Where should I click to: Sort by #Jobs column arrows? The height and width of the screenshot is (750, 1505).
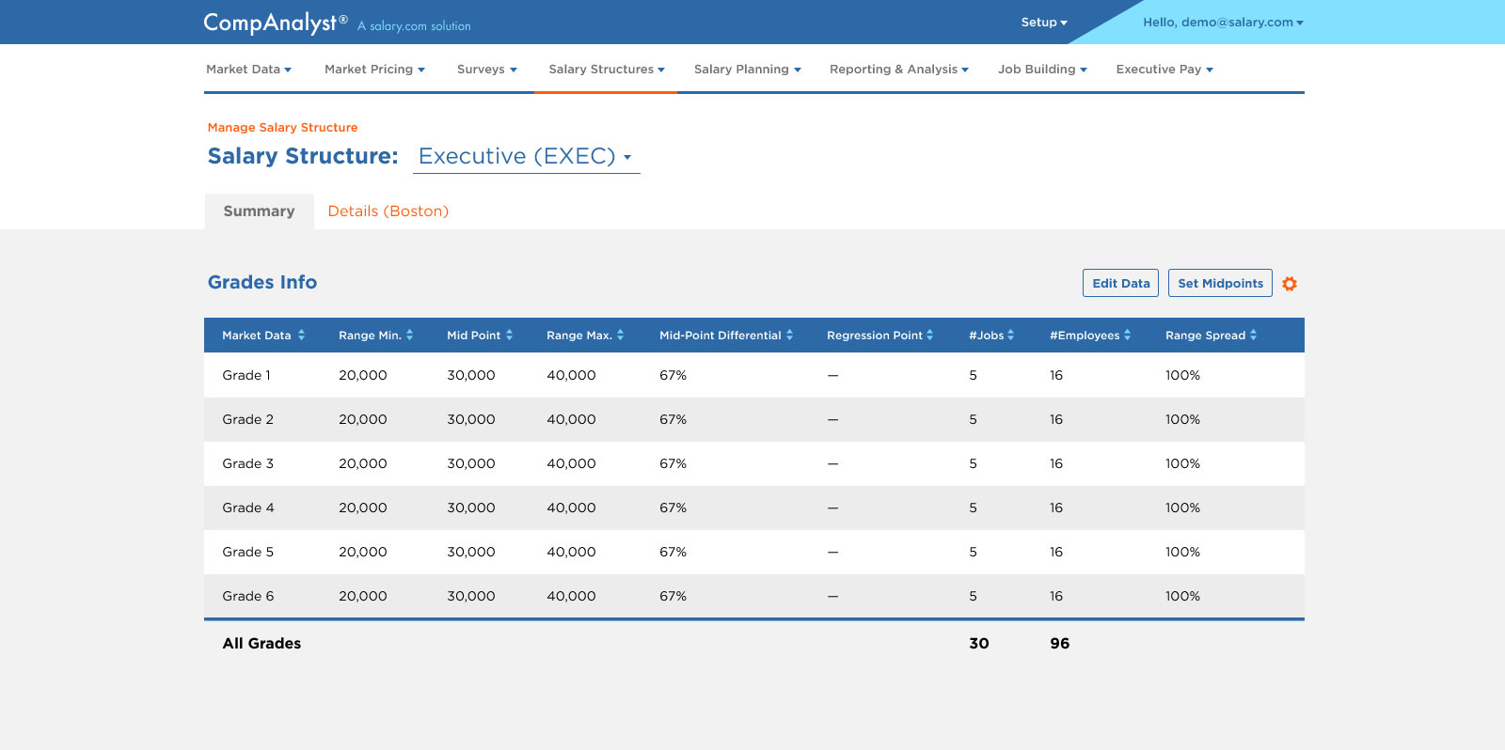point(1010,336)
